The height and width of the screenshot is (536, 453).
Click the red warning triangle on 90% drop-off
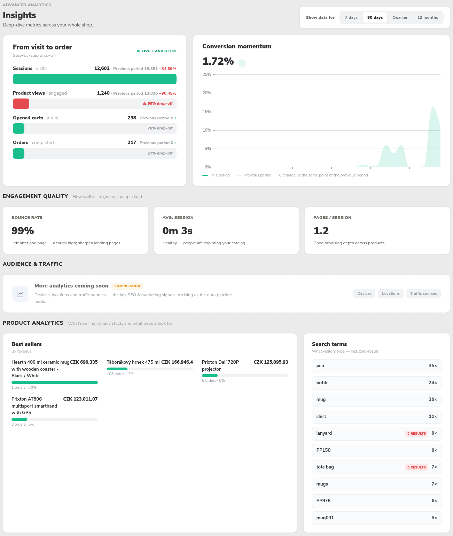[145, 103]
